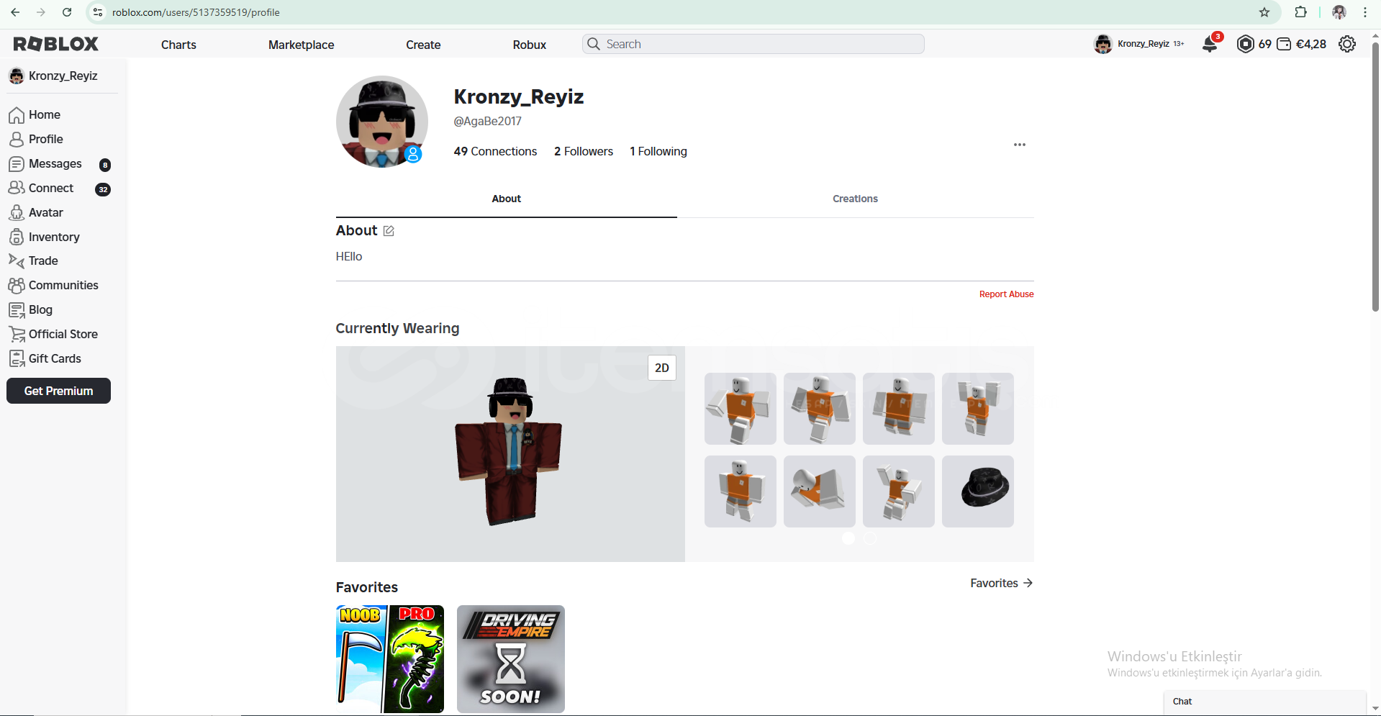Toggle avatar view to 2D
This screenshot has height=716, width=1381.
(x=662, y=368)
